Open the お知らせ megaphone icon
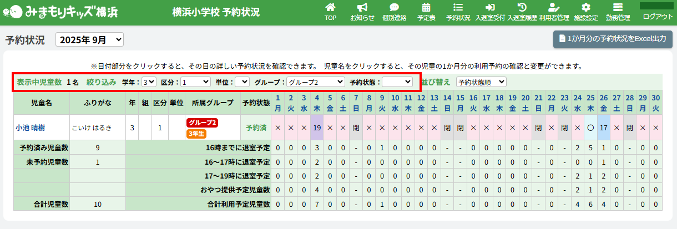The height and width of the screenshot is (229, 677). coord(362,8)
